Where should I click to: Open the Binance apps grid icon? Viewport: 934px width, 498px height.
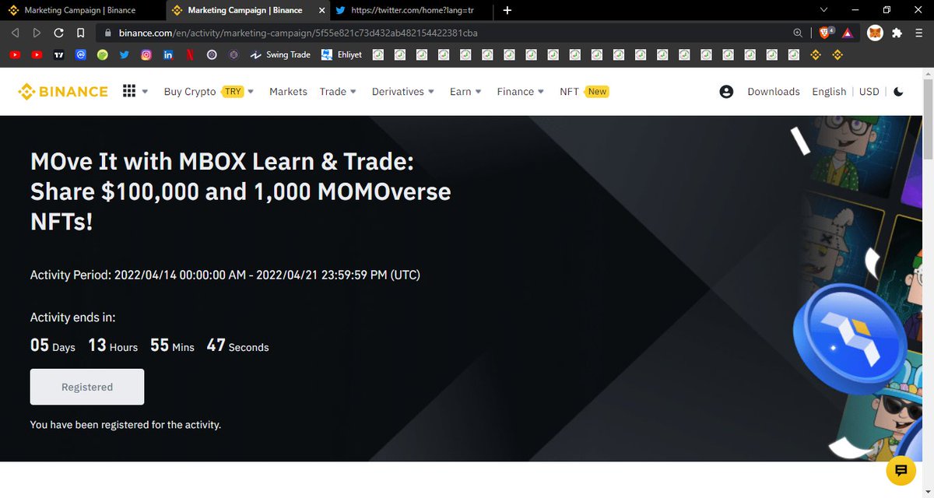pos(129,91)
